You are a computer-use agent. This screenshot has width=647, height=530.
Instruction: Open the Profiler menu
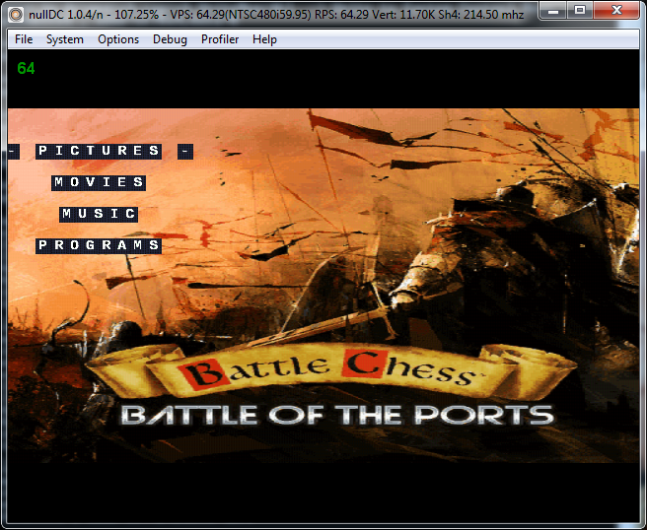(x=220, y=39)
